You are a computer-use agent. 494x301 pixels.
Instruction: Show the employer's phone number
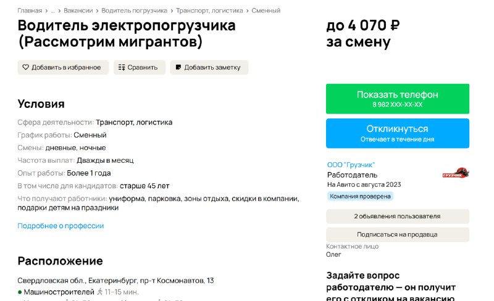tap(398, 99)
